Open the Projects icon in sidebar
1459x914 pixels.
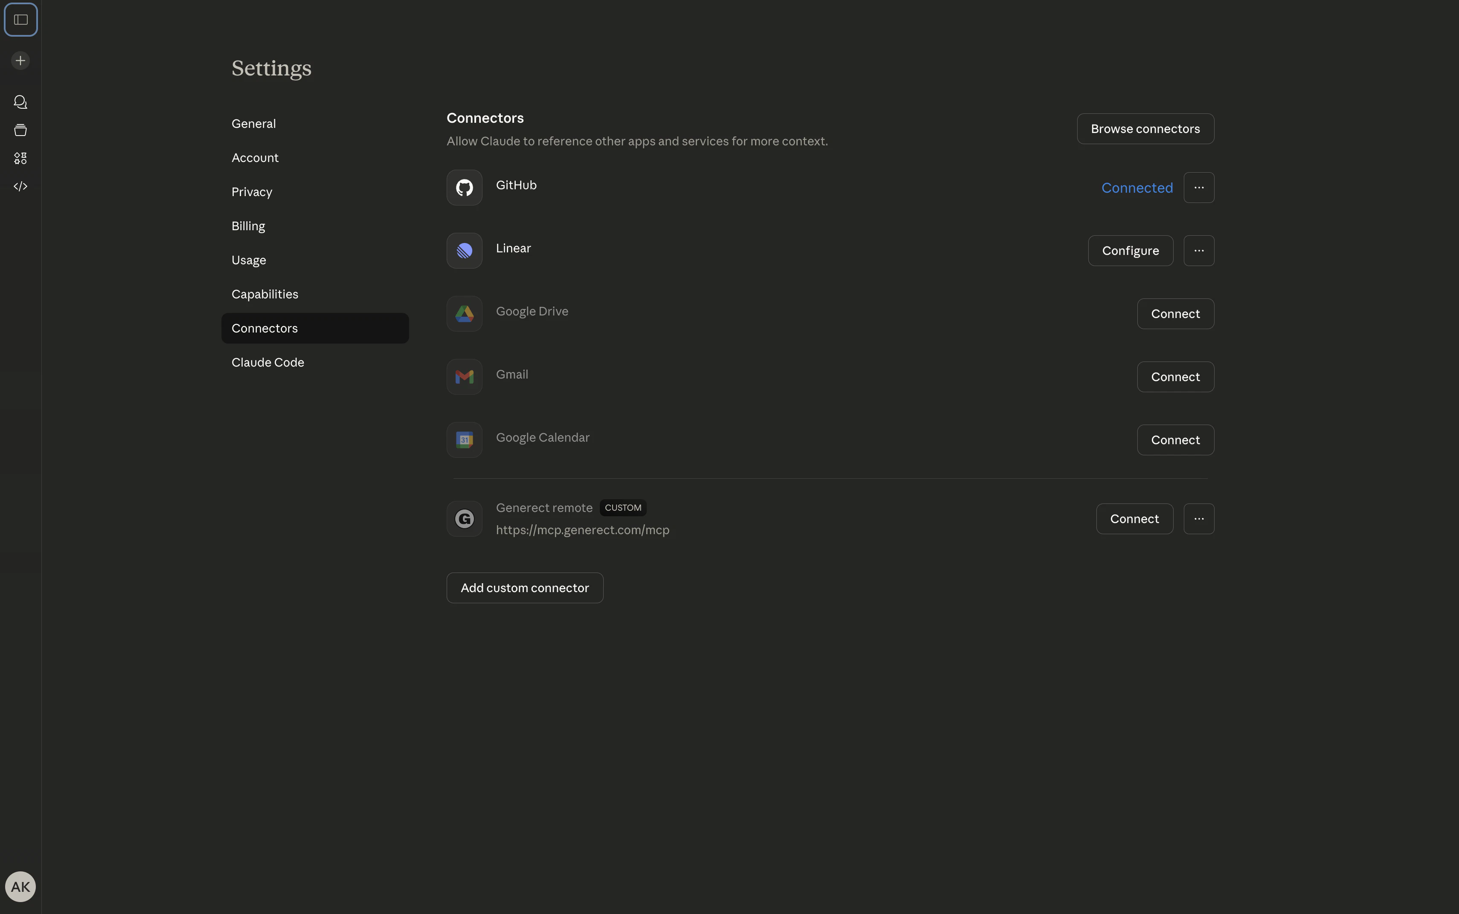coord(20,130)
